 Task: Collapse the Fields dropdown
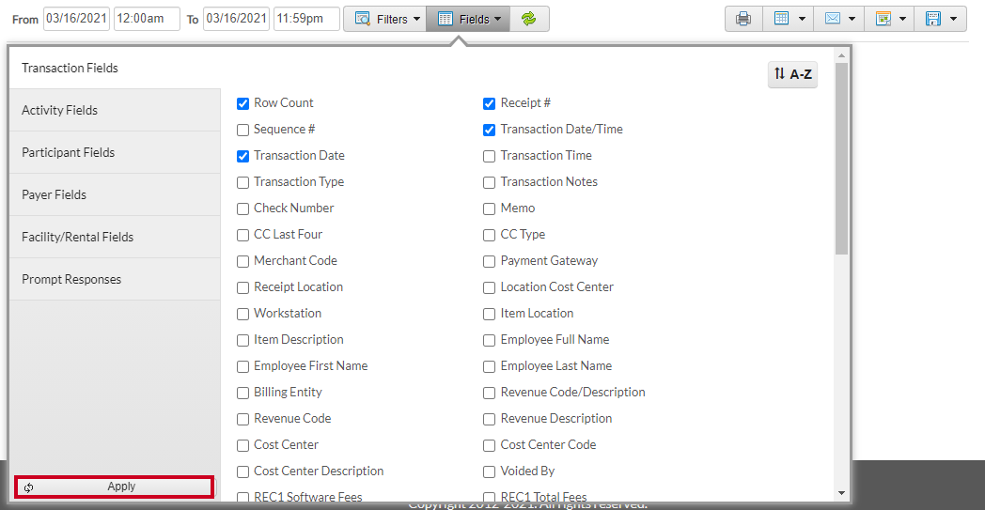point(468,19)
